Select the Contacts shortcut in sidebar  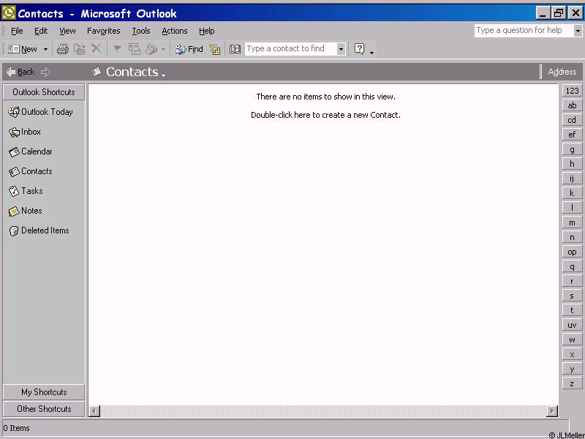pos(30,171)
